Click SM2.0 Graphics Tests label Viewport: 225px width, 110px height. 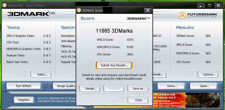[20, 36]
